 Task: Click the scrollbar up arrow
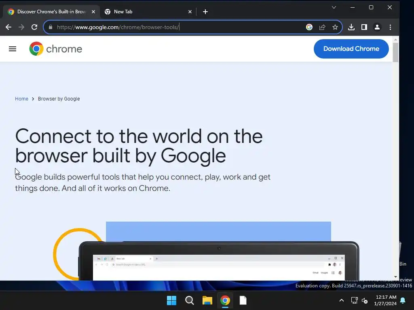395,40
